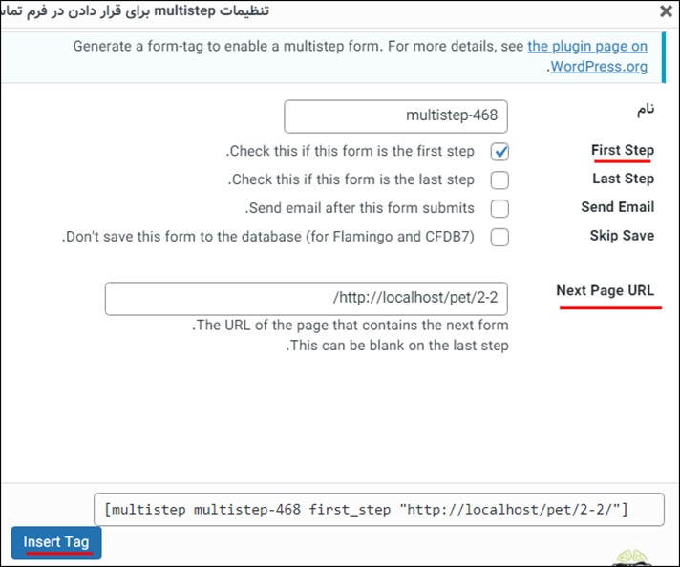This screenshot has width=680, height=567.
Task: Click the WordPress.org link text on second line
Action: click(x=599, y=67)
